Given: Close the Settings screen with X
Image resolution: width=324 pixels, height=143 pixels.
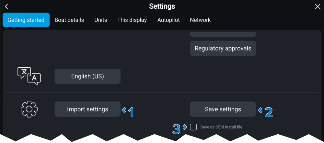Looking at the screenshot, I should pos(318,7).
